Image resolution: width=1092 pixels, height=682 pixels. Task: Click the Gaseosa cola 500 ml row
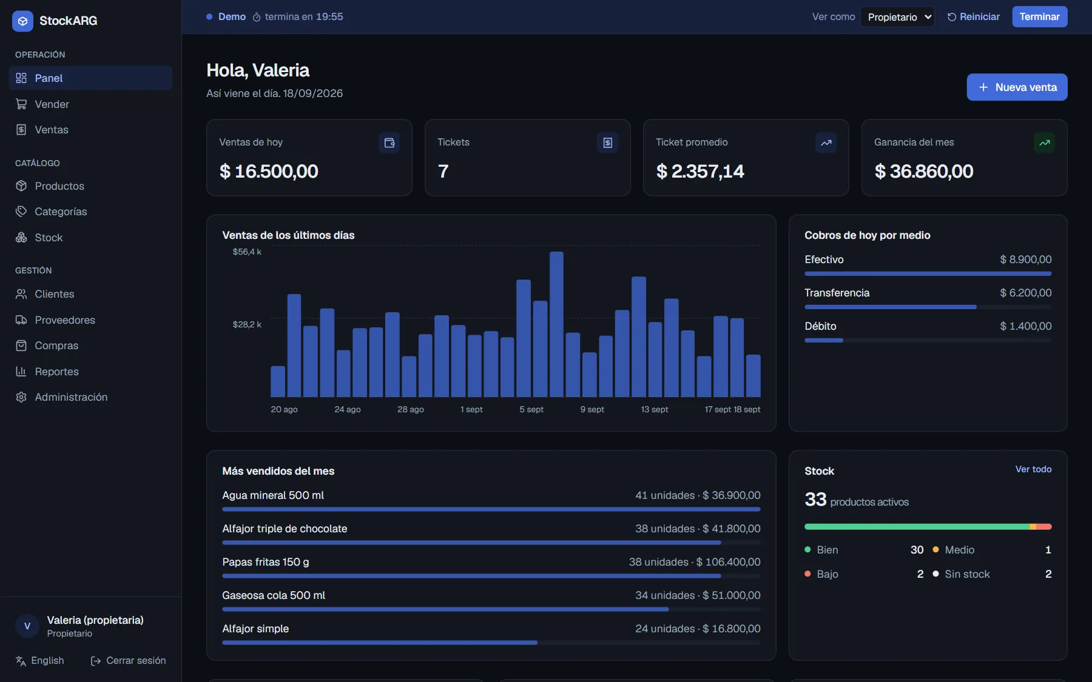point(491,601)
